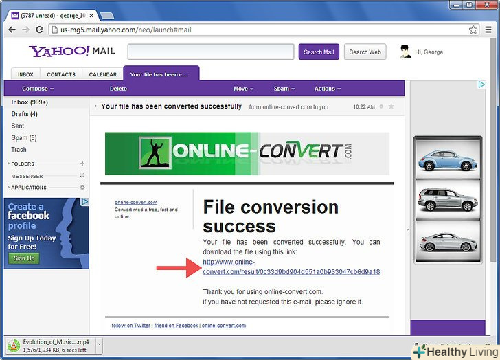Screen dimensions: 500x360
Task: Click the silver coupe ad thumbnail
Action: tap(448, 240)
